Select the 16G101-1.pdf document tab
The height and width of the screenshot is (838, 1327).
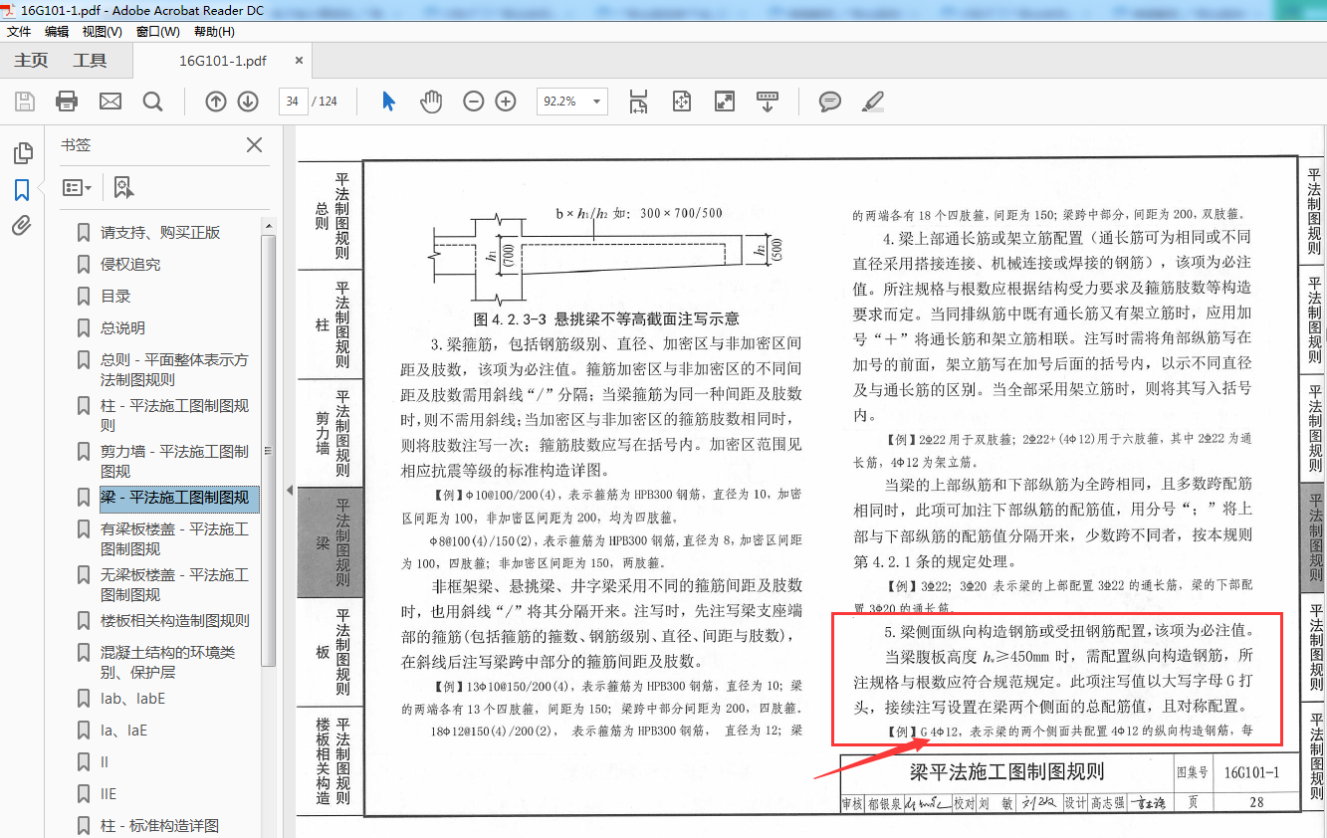pyautogui.click(x=223, y=61)
